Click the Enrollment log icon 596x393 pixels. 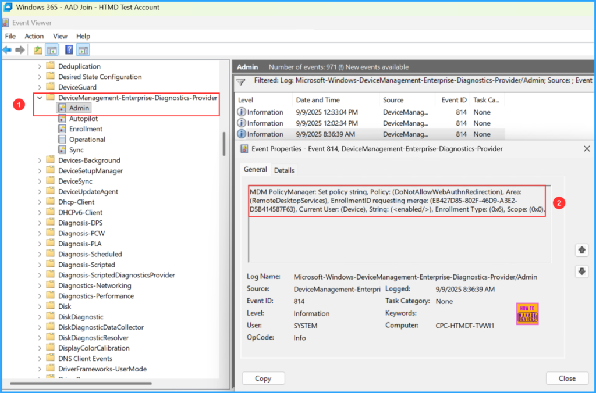pyautogui.click(x=62, y=129)
